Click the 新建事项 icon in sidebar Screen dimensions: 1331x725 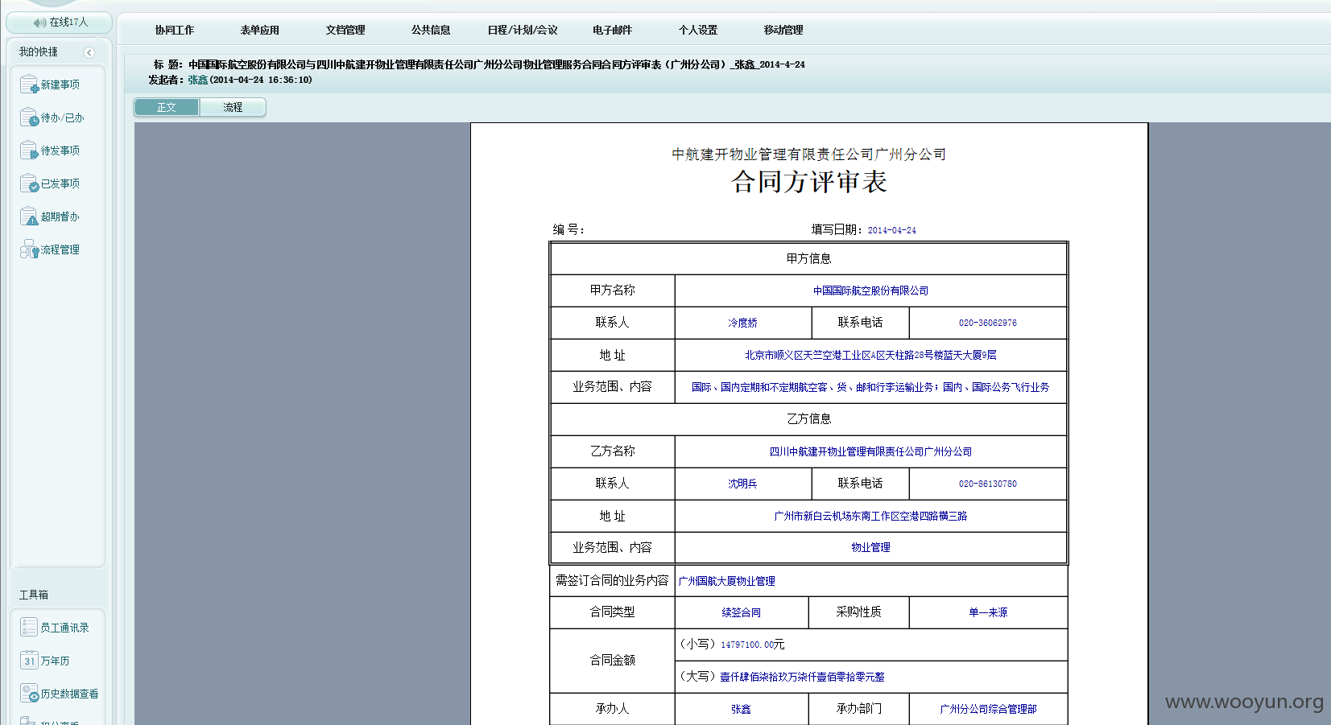point(29,84)
